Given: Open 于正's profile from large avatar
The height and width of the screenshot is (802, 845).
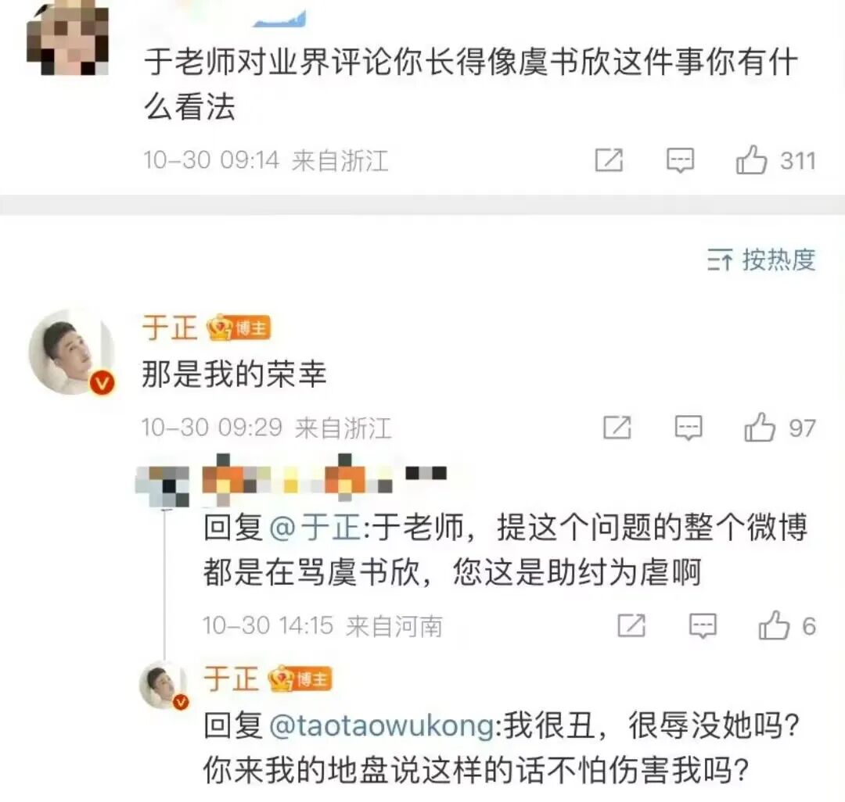Looking at the screenshot, I should tap(72, 352).
